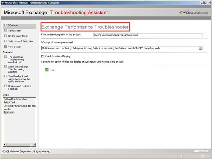Select the Initialize step
Image resolution: width=212 pixels, height=159 pixels.
[x=7, y=109]
